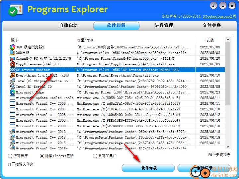This screenshot has width=239, height=179.
Task: Click the 360 极速浏览器X program icon
Action: pyautogui.click(x=13, y=47)
